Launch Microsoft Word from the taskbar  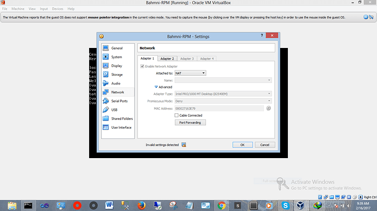[109, 206]
